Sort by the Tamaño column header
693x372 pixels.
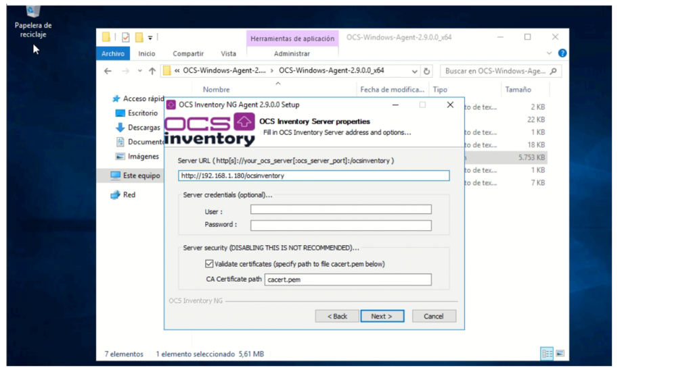518,90
